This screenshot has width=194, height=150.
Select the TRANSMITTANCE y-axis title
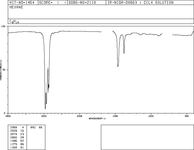(1, 70)
